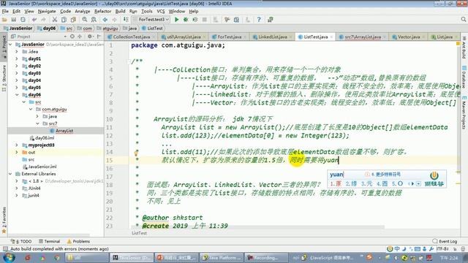Click ListTest in the navigation breadcrumb
This screenshot has height=263, width=468.
click(152, 28)
